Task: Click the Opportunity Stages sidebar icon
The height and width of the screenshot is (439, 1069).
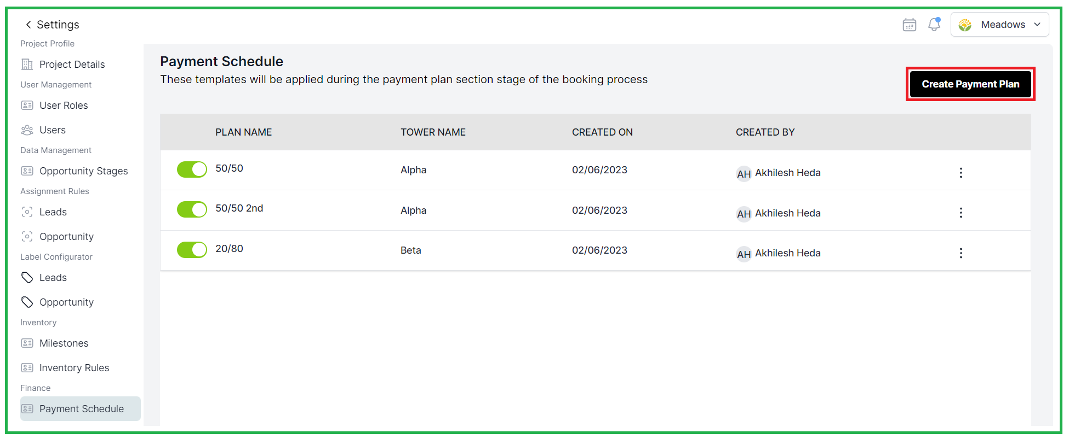Action: tap(27, 171)
